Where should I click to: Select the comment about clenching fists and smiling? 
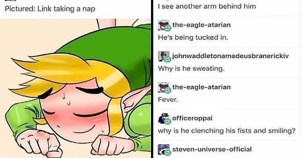[x=226, y=131]
